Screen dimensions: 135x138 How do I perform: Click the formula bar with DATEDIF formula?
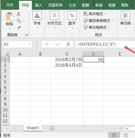pyautogui.click(x=105, y=44)
